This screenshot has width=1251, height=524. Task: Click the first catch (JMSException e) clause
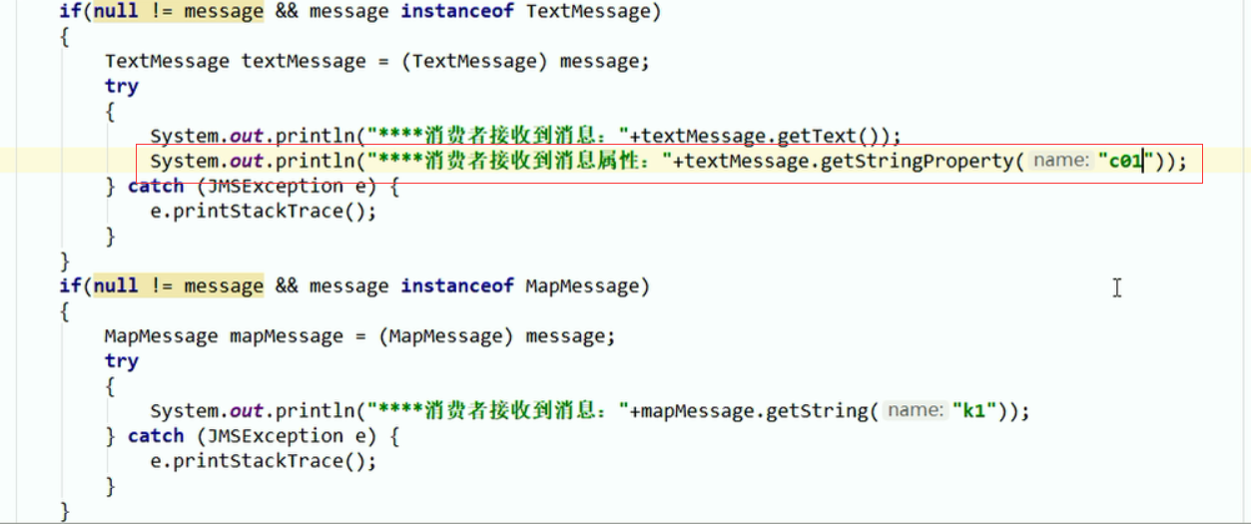253,187
